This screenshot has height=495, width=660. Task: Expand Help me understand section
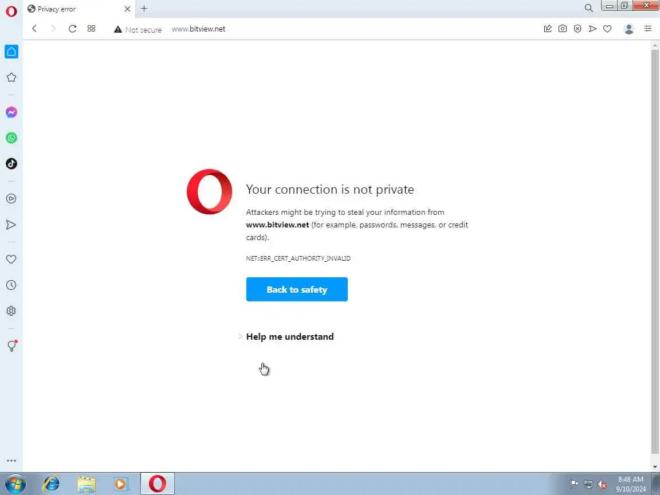click(x=286, y=336)
